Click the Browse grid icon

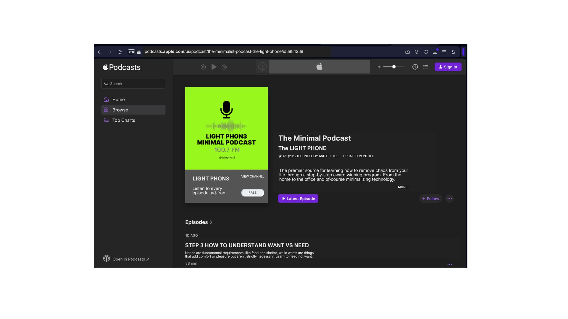pos(106,110)
